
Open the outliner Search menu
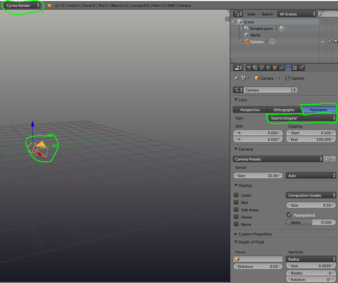pos(267,14)
